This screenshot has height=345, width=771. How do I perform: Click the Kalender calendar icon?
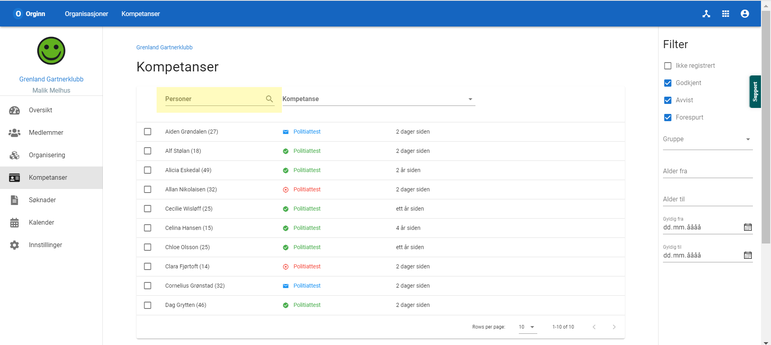[14, 223]
